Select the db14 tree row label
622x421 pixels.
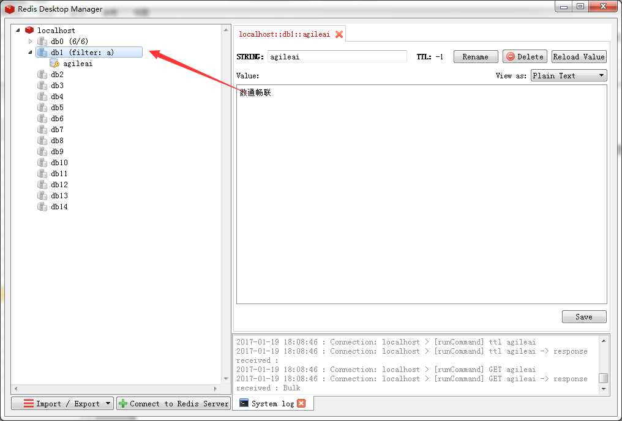tap(59, 207)
